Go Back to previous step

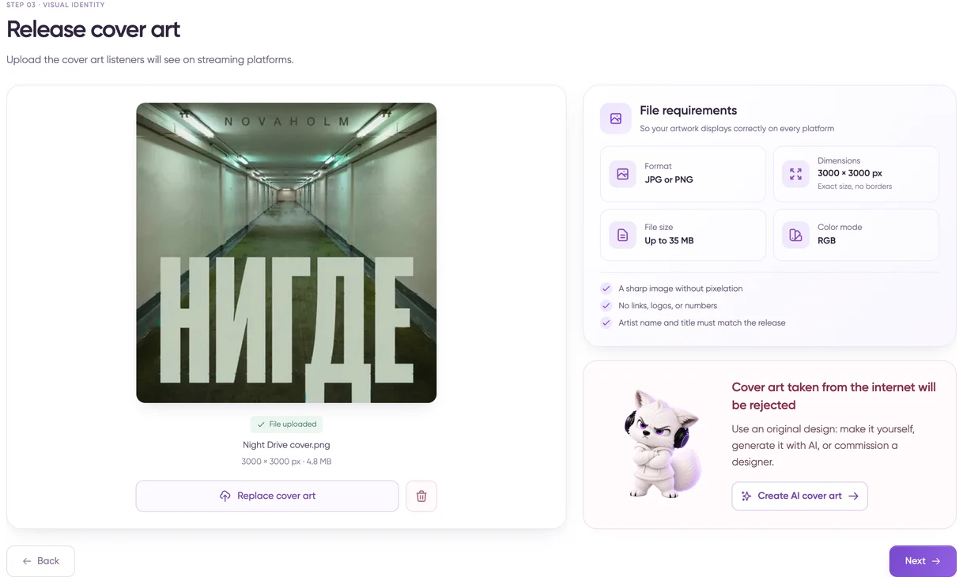pos(40,561)
